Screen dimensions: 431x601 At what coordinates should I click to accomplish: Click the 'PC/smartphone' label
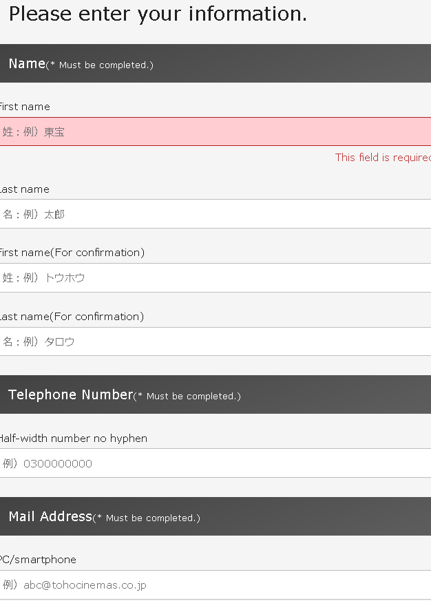(36, 560)
